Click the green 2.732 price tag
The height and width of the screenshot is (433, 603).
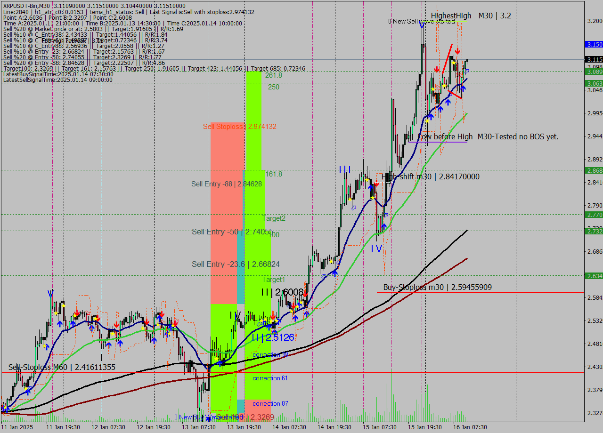[594, 231]
